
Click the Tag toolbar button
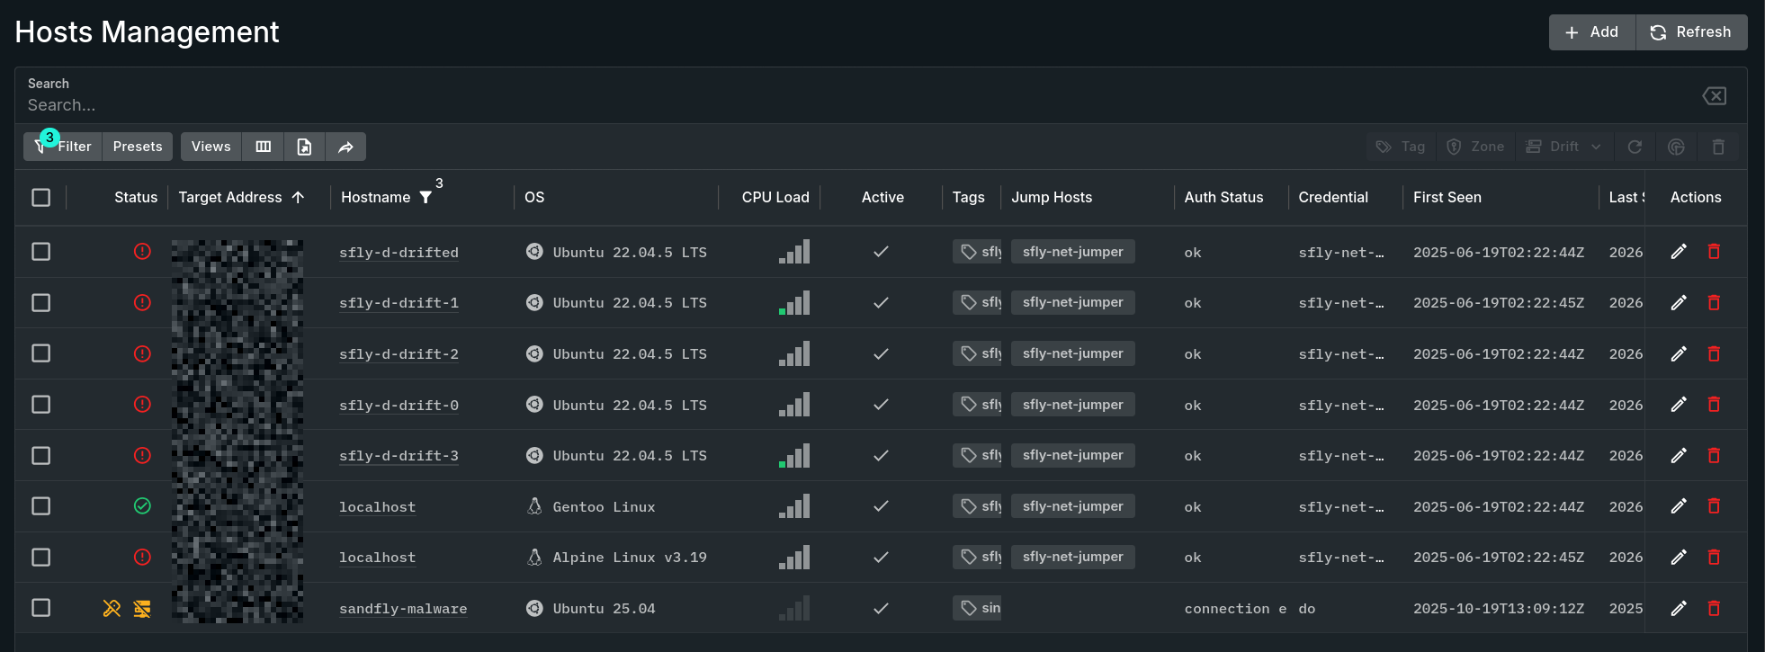(1401, 147)
